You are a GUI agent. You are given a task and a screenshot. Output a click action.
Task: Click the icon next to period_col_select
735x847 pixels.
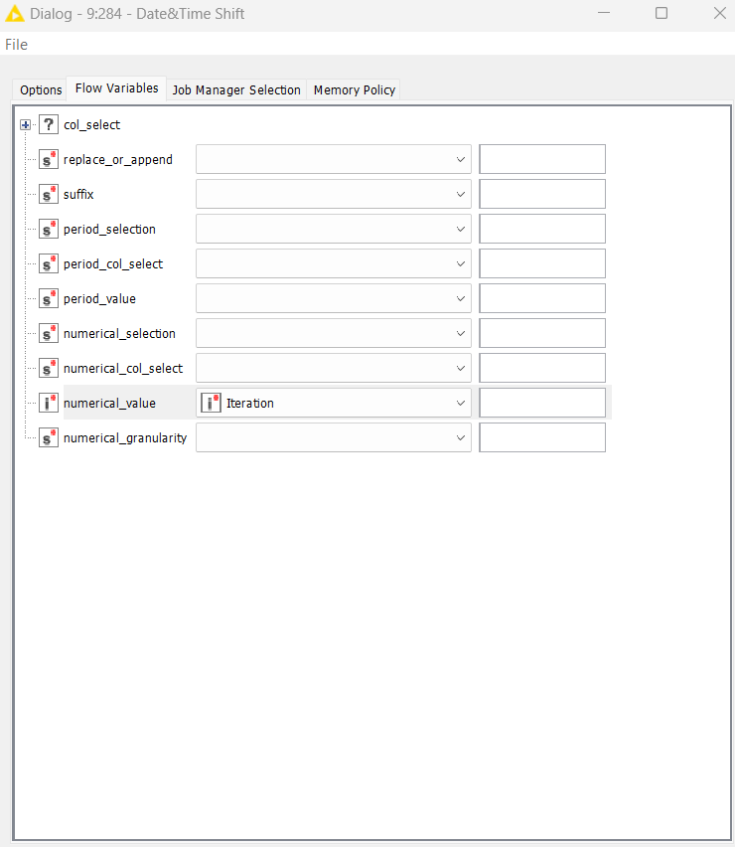tap(49, 264)
